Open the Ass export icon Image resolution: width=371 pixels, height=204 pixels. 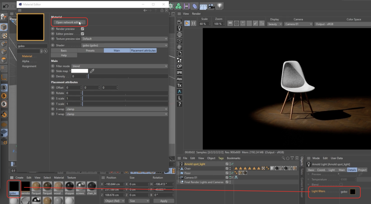(x=179, y=79)
